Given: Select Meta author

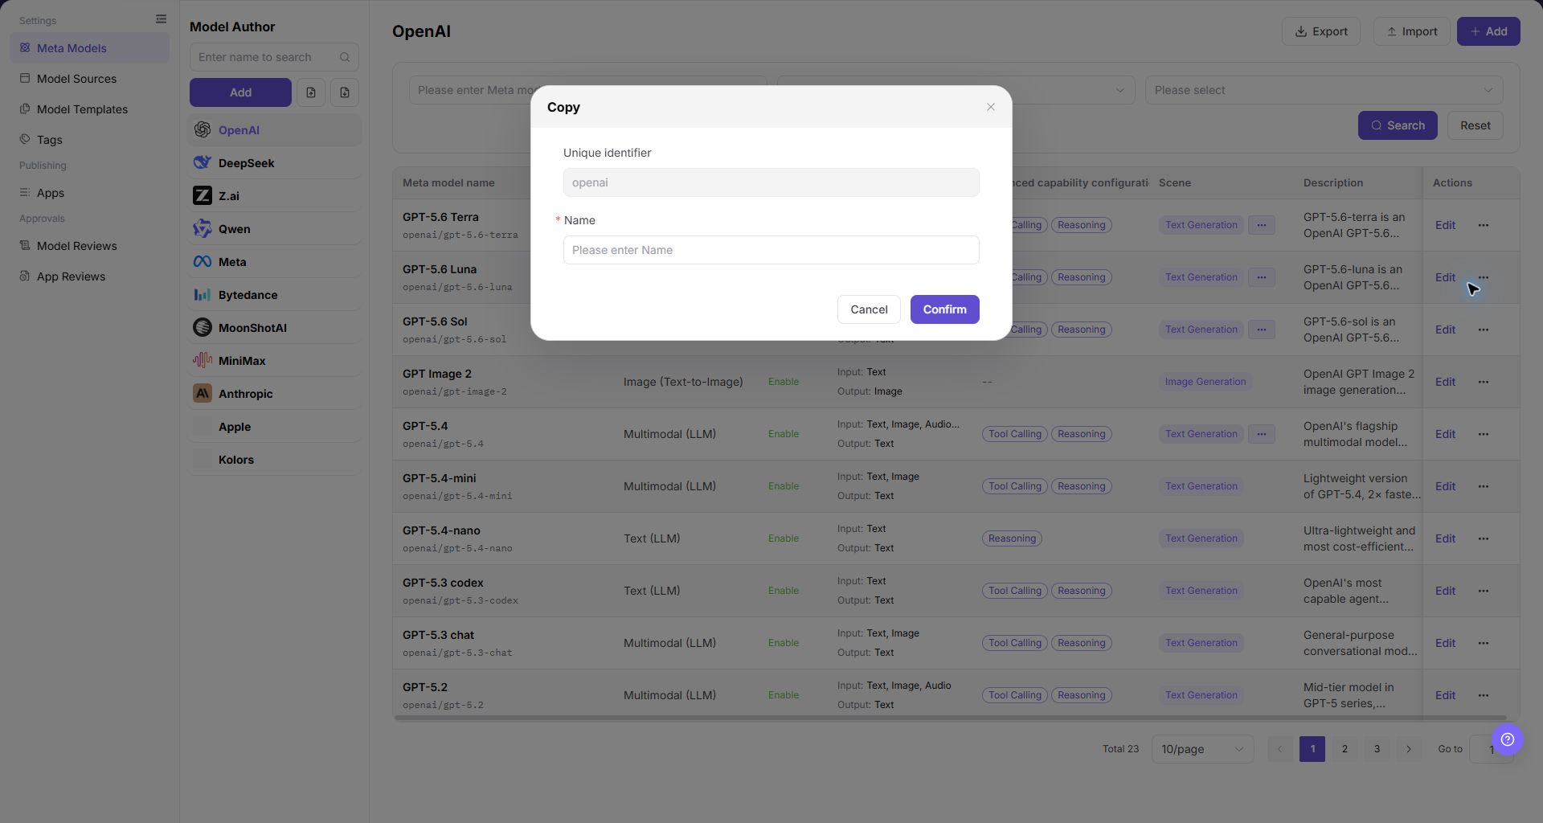Looking at the screenshot, I should [x=274, y=262].
